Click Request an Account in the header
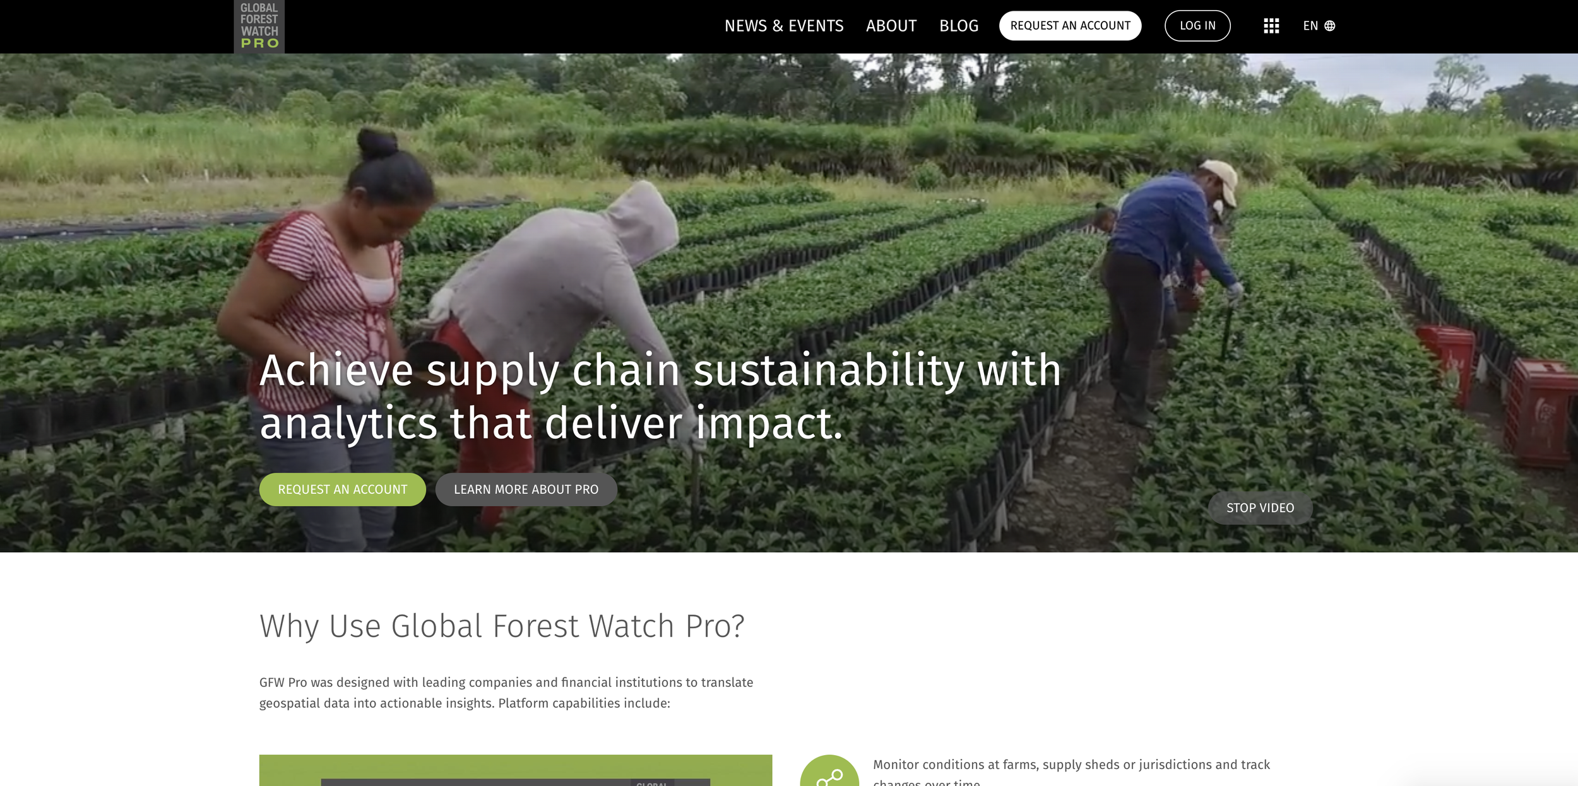 (x=1070, y=26)
